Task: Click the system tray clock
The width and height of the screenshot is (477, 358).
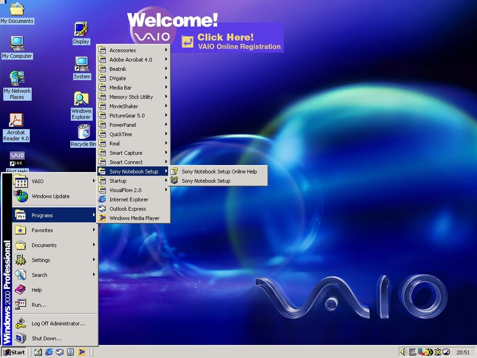Action: coord(463,353)
